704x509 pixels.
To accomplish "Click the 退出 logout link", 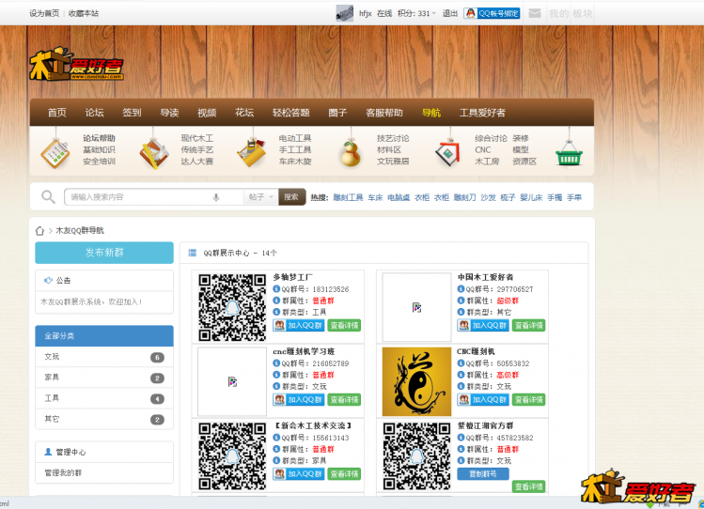I will [449, 13].
